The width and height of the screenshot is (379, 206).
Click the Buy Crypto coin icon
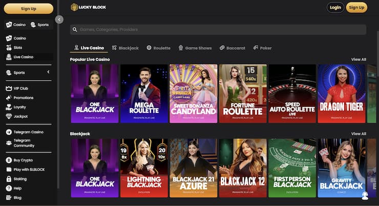point(9,160)
